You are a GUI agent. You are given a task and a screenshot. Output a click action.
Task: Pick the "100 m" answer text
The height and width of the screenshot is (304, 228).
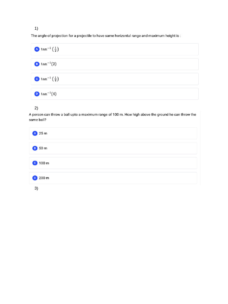44,163
